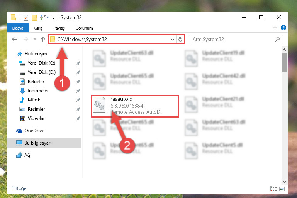Expand the ribbon with the chevron

click(x=275, y=28)
